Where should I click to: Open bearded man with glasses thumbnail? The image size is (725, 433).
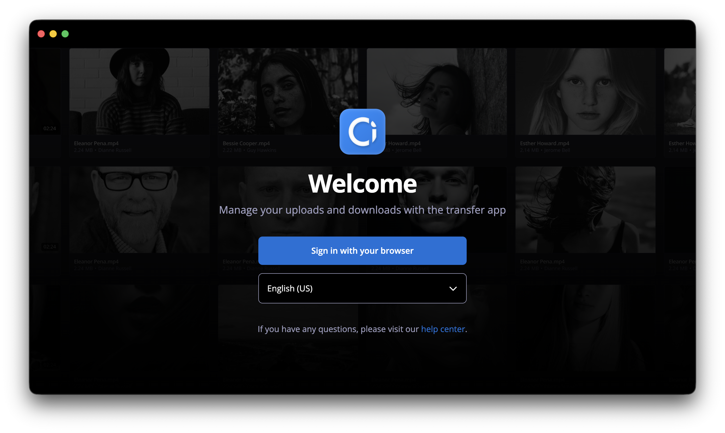pos(139,209)
